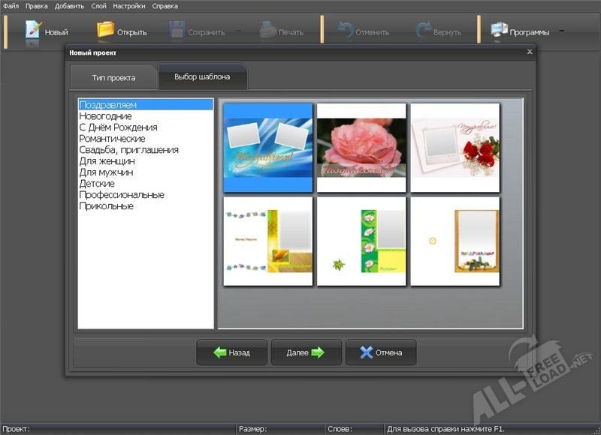This screenshot has height=435, width=601.
Task: Expand the dropdown arrow beside Сохранить
Action: coord(238,31)
